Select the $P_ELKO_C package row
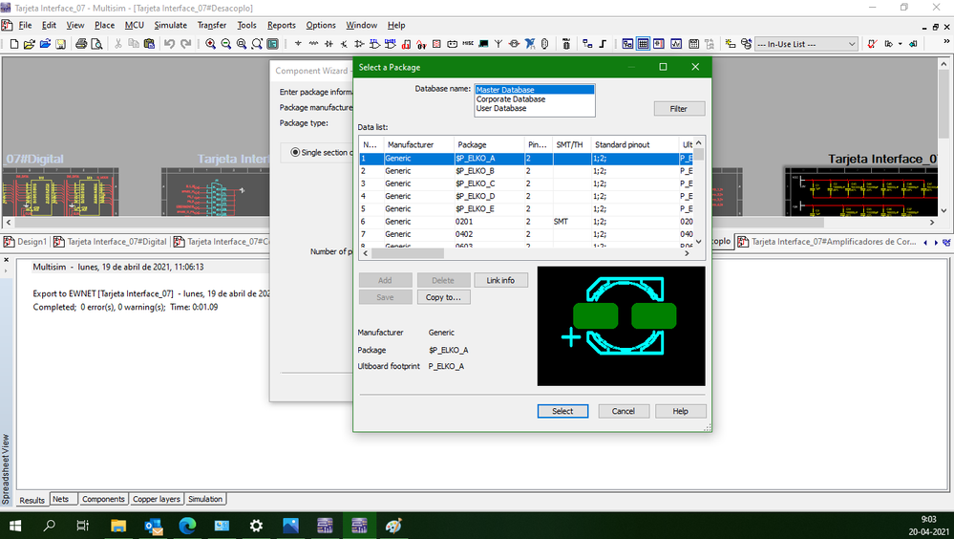This screenshot has height=539, width=954. (527, 183)
